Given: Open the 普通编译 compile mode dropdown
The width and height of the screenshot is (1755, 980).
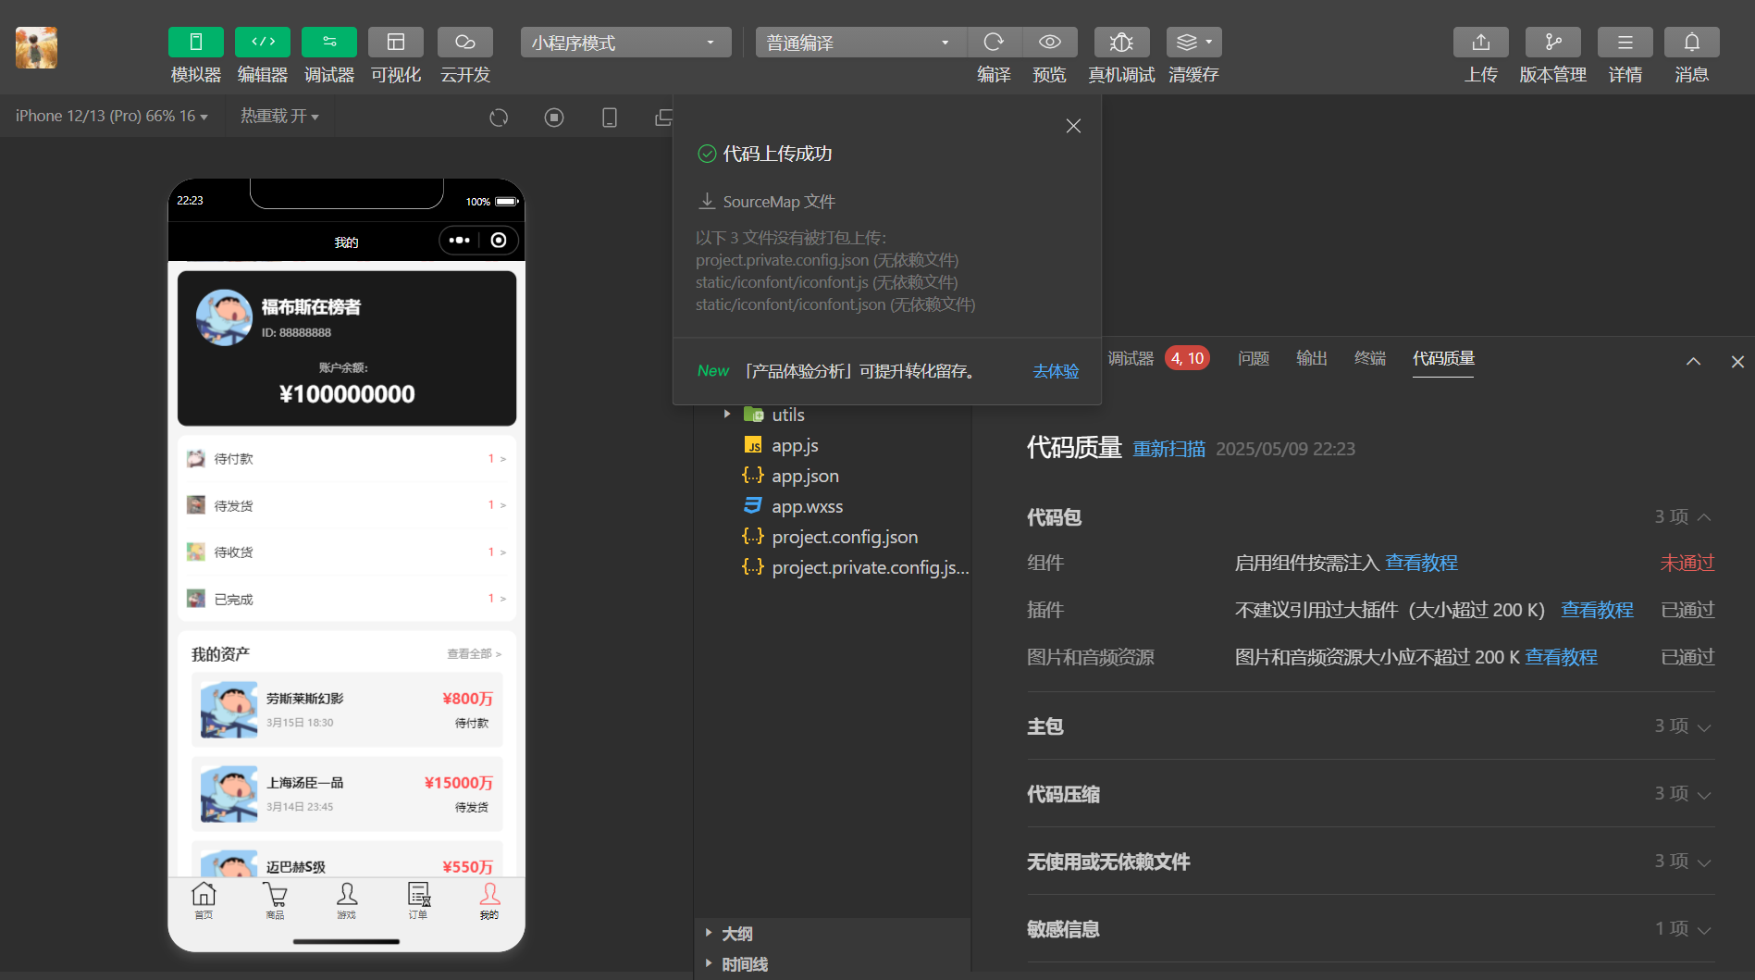Looking at the screenshot, I should coord(860,43).
